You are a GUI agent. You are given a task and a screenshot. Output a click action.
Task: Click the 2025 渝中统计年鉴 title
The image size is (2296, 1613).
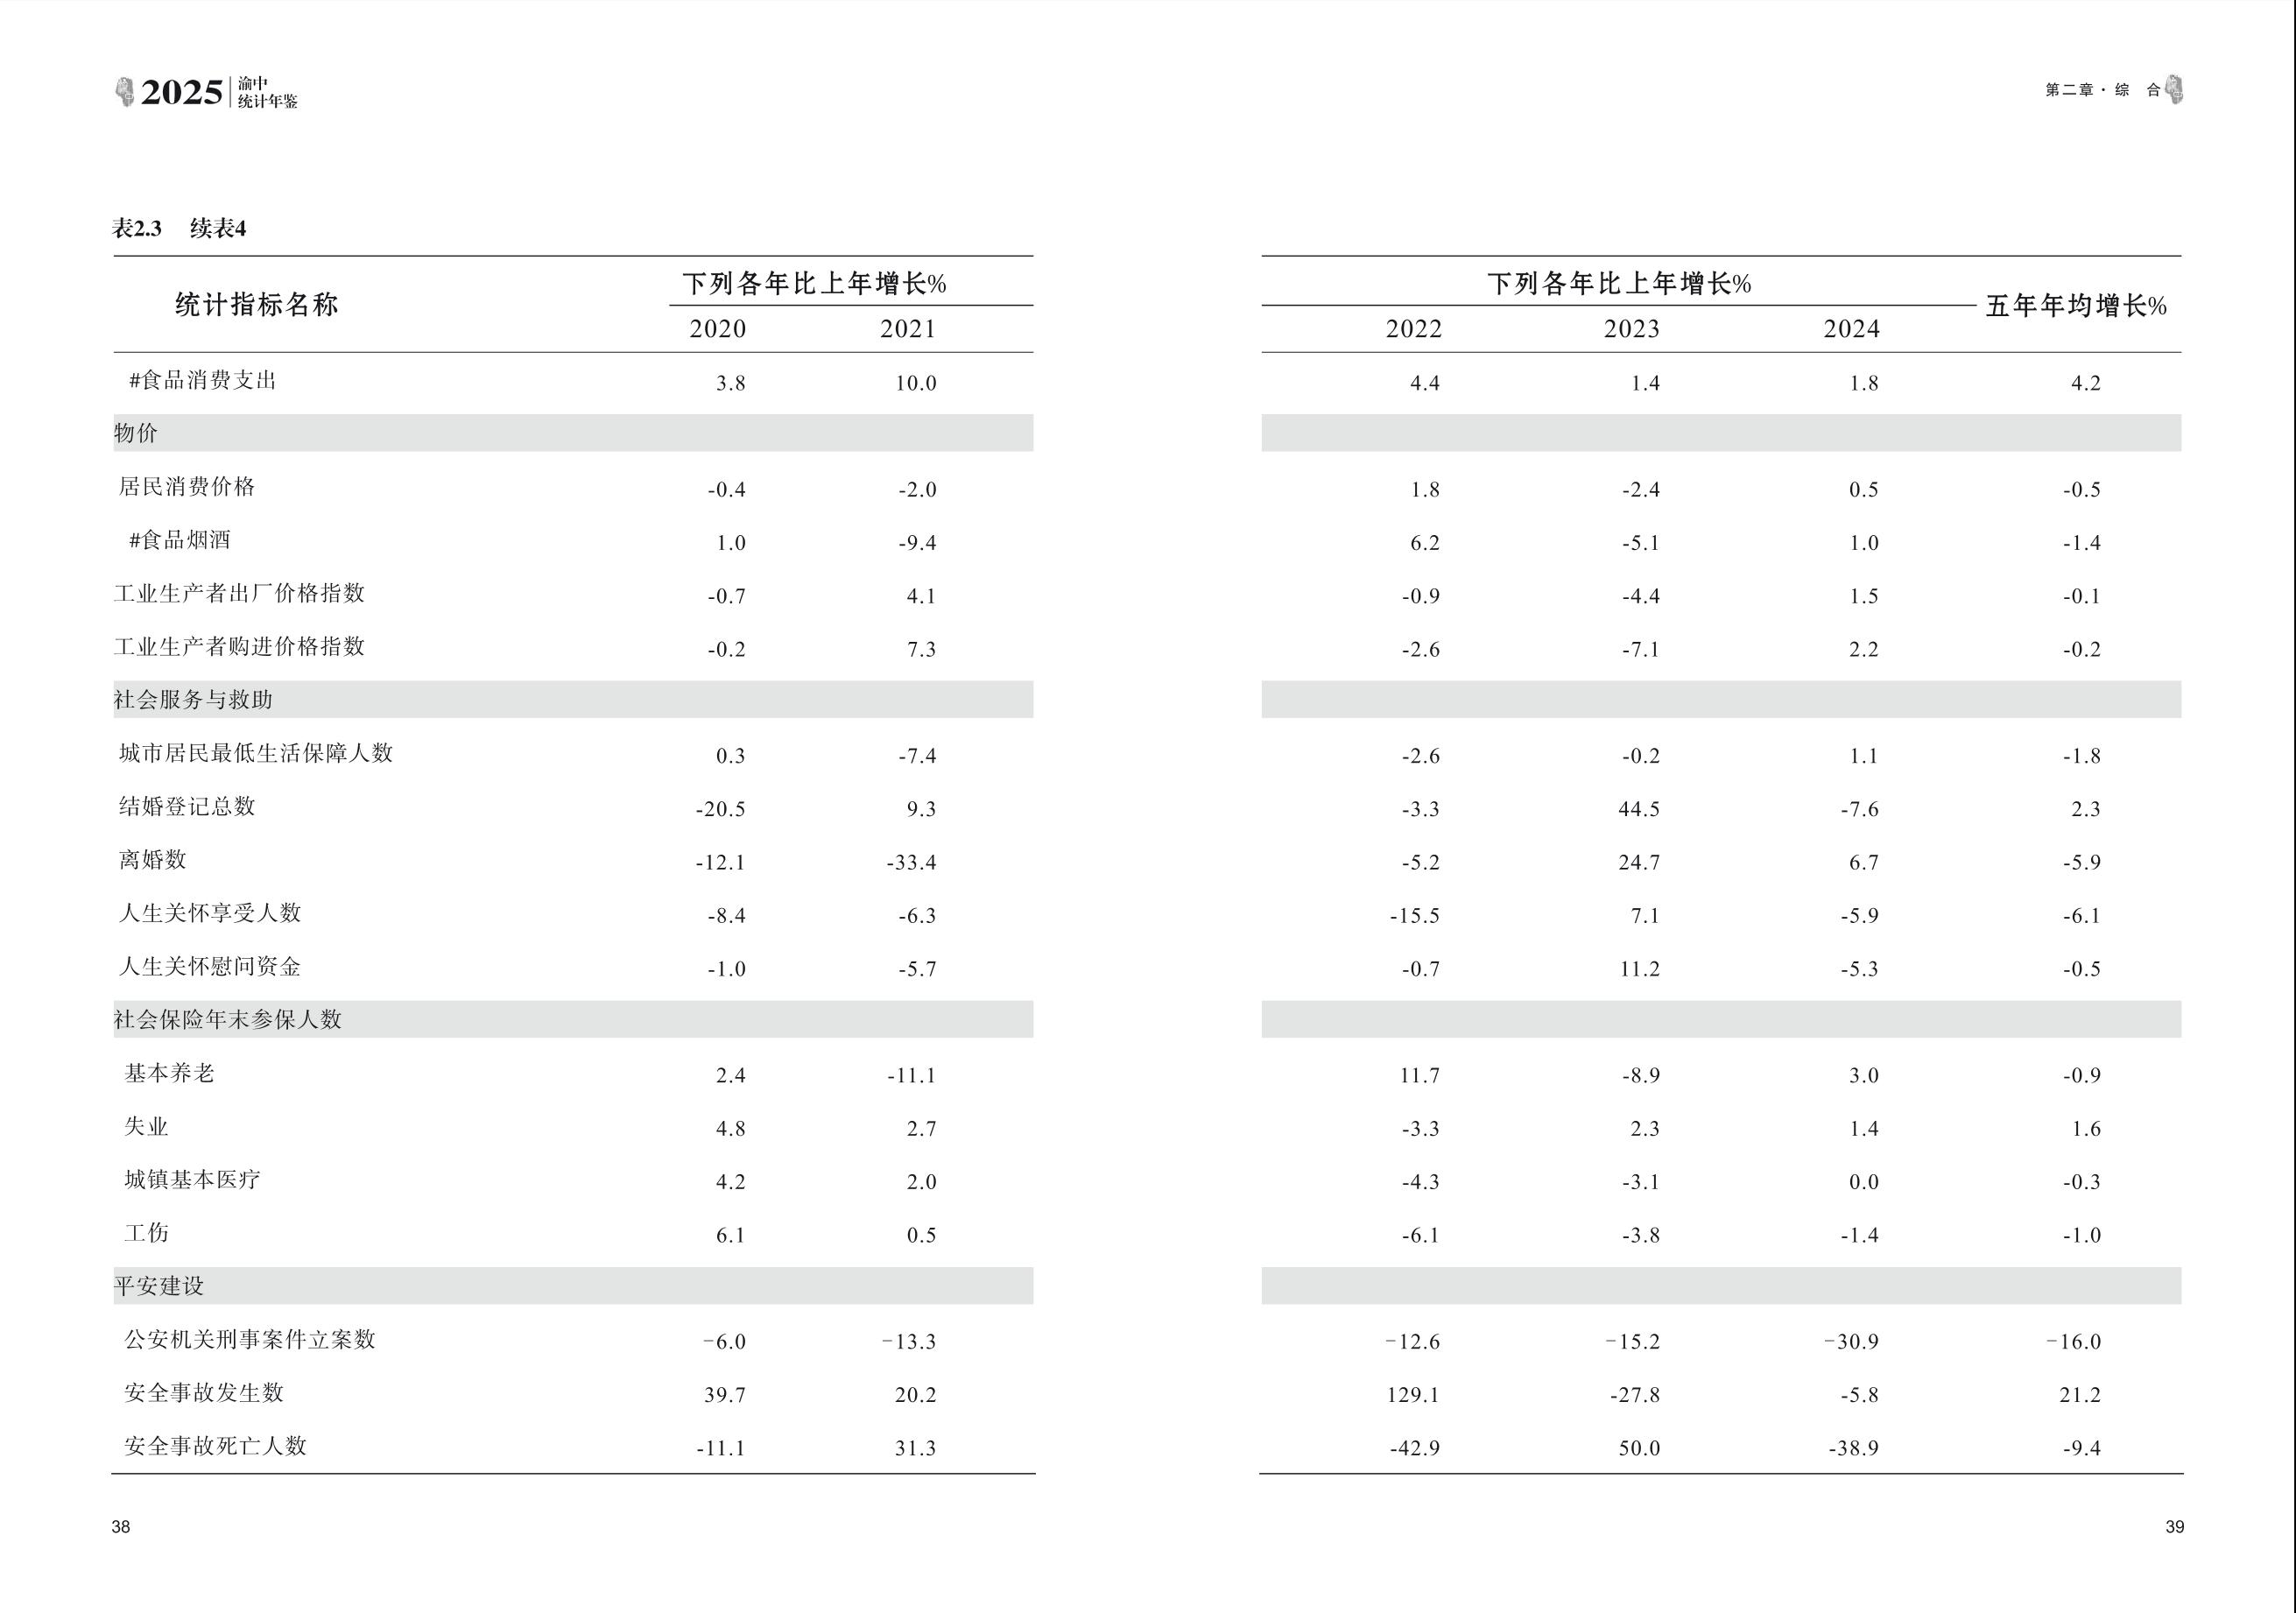219,92
